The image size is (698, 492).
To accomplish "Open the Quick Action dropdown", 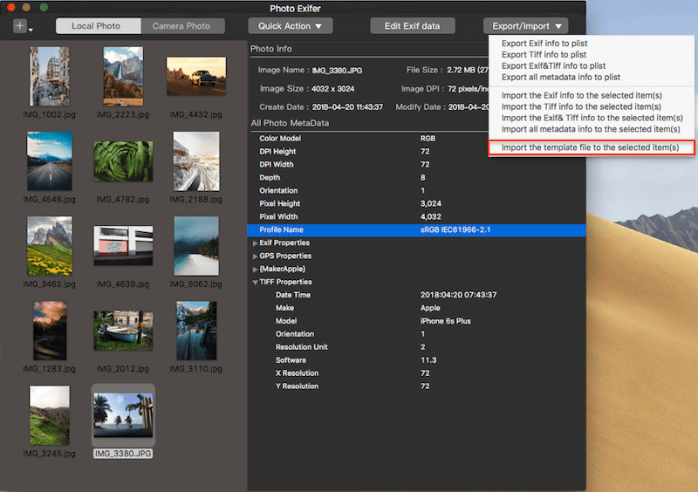I will pyautogui.click(x=291, y=26).
